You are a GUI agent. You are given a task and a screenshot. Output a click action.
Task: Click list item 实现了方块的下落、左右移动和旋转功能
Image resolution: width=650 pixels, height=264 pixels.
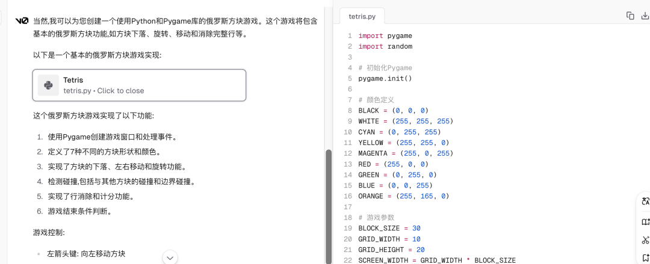click(117, 167)
